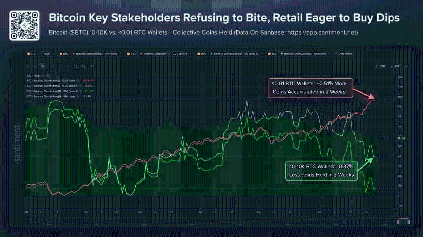Screen dimensions: 423x237
Task: Toggle BTC Balance Distribution [10 - 10k] coins legend
Action: pos(51,96)
